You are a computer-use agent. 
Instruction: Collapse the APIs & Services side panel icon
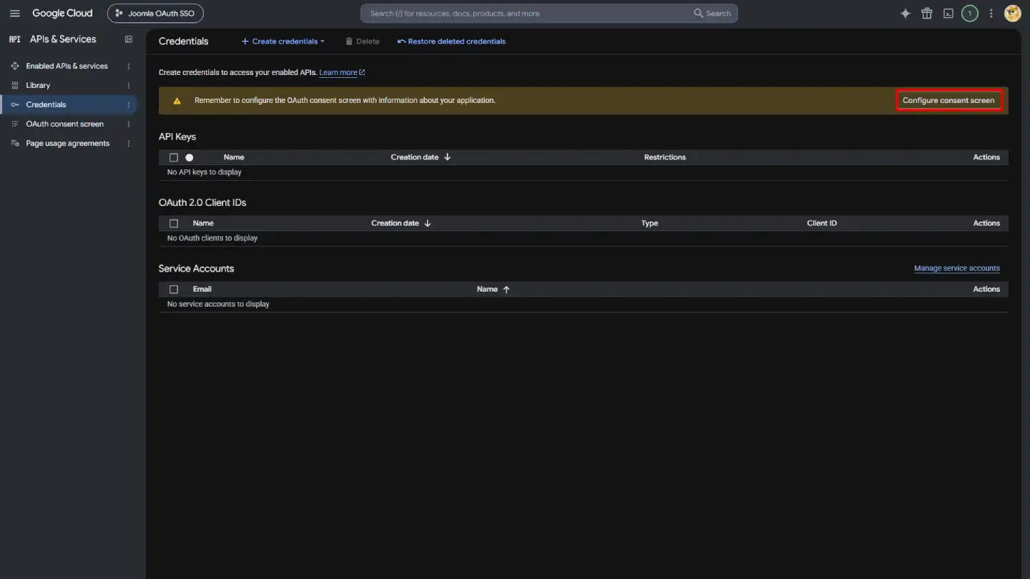[x=129, y=39]
